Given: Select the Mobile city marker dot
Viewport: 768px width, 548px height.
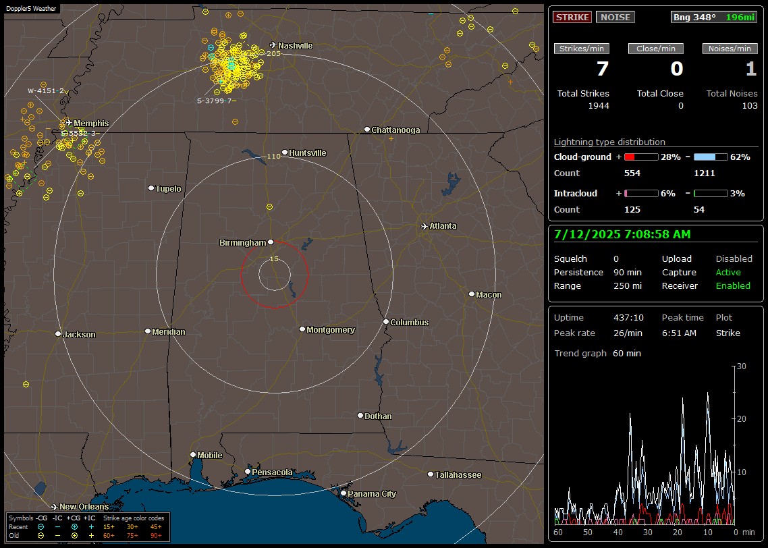Looking at the screenshot, I should [193, 455].
